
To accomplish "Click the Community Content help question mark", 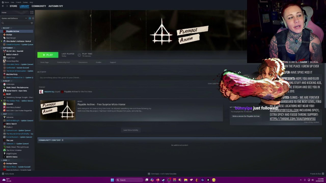I will point(62,140).
